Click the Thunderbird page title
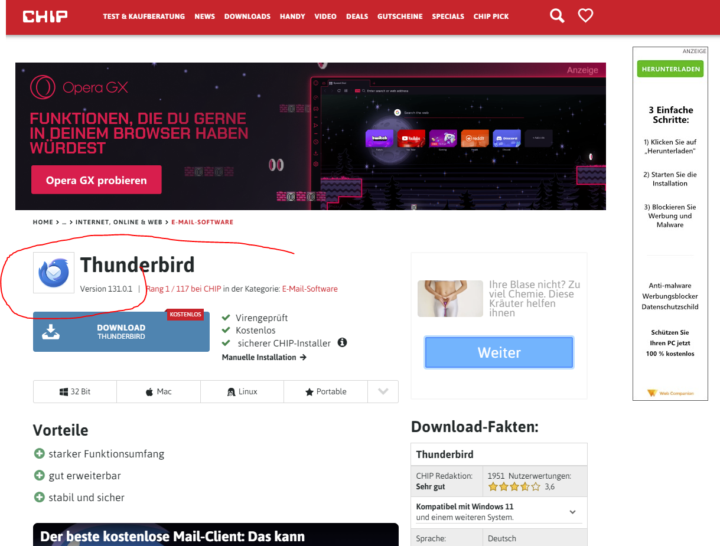Viewport: 720px width, 546px height. [x=138, y=265]
